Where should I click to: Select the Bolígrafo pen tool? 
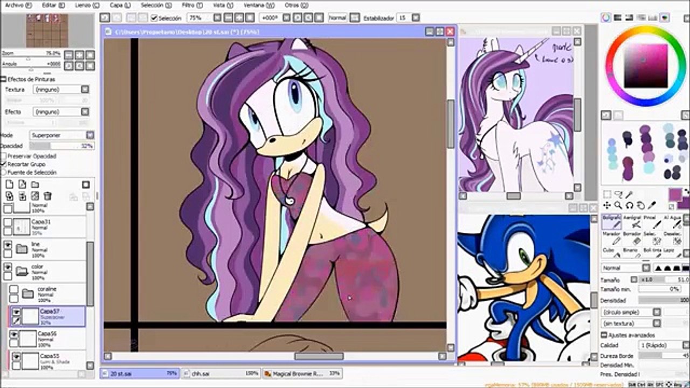coord(612,223)
